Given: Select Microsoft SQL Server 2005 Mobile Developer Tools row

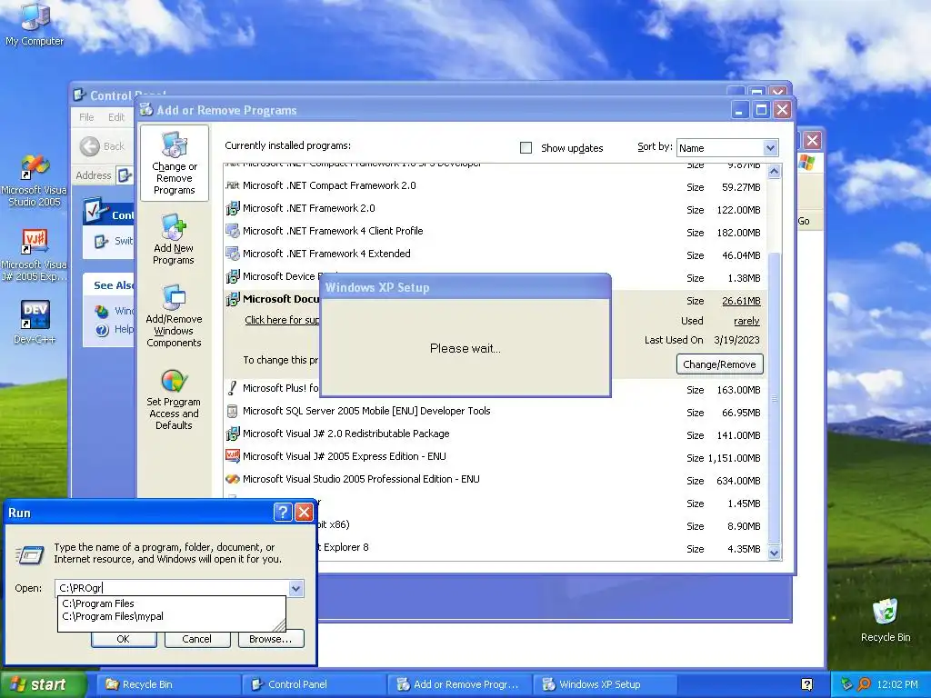Looking at the screenshot, I should [x=494, y=412].
